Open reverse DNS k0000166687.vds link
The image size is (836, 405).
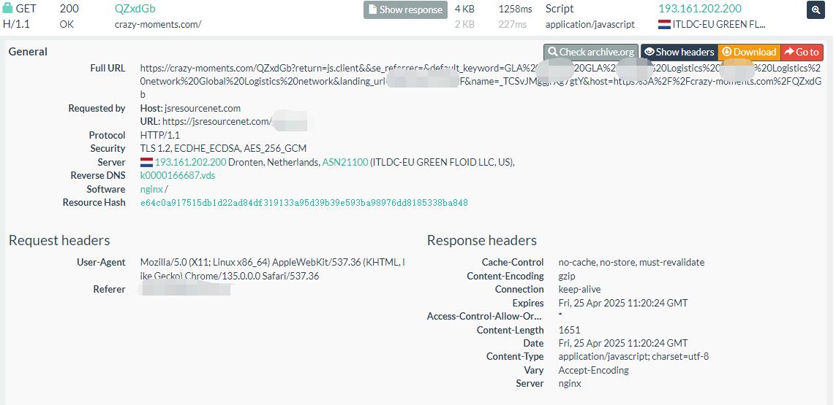pyautogui.click(x=178, y=176)
